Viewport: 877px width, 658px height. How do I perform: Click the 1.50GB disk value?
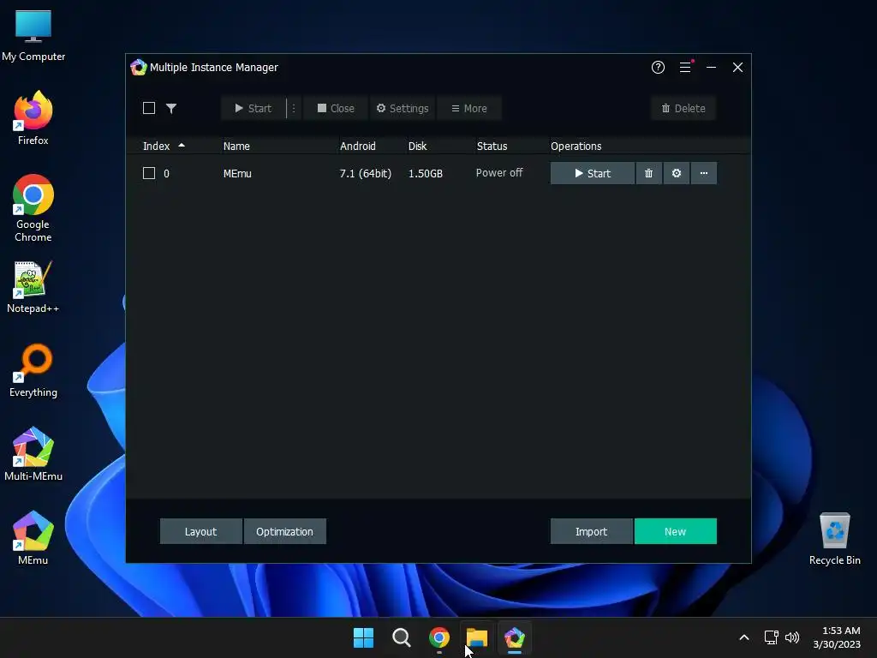pos(425,173)
